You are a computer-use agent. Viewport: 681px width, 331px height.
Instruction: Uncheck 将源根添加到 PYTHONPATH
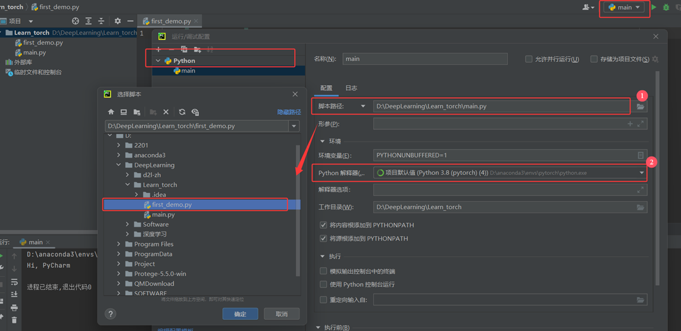coord(323,239)
